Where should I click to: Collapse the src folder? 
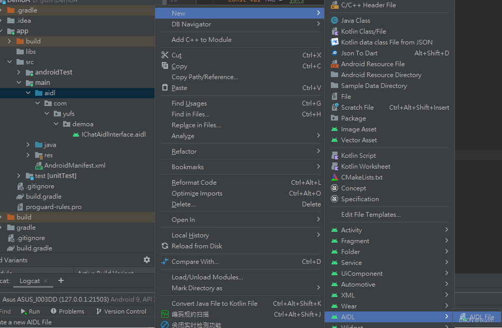click(x=10, y=62)
